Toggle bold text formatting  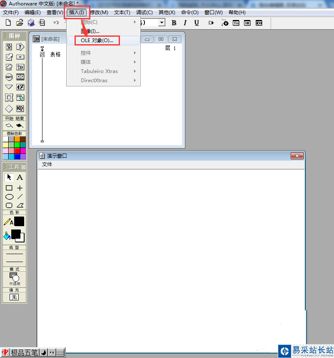174,23
